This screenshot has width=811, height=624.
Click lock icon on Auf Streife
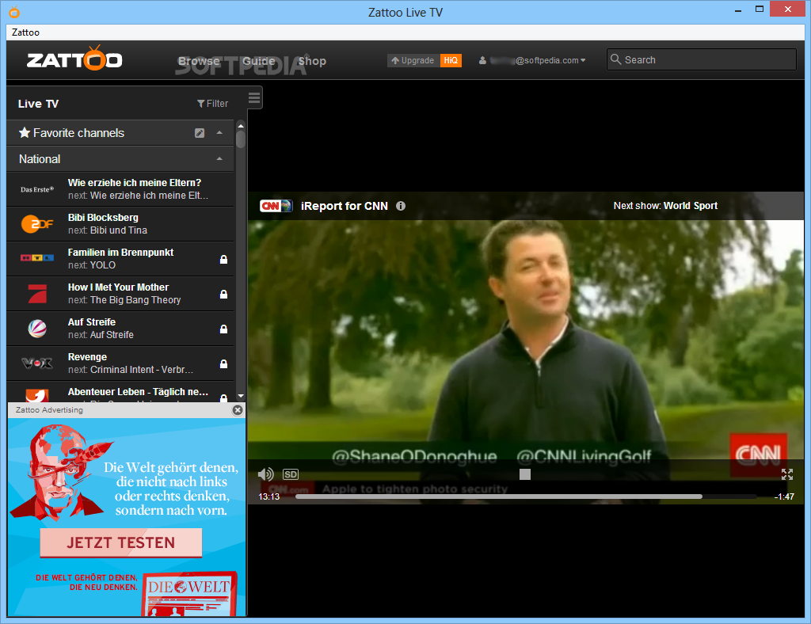pyautogui.click(x=223, y=329)
